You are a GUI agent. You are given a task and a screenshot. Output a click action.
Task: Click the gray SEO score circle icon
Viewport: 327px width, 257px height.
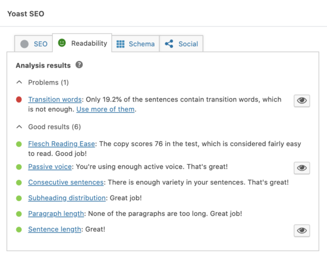(x=24, y=44)
